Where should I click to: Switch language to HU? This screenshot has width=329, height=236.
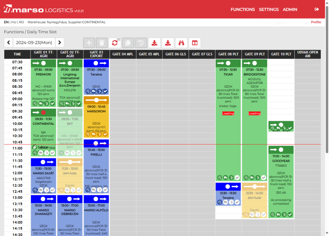[x=13, y=22]
